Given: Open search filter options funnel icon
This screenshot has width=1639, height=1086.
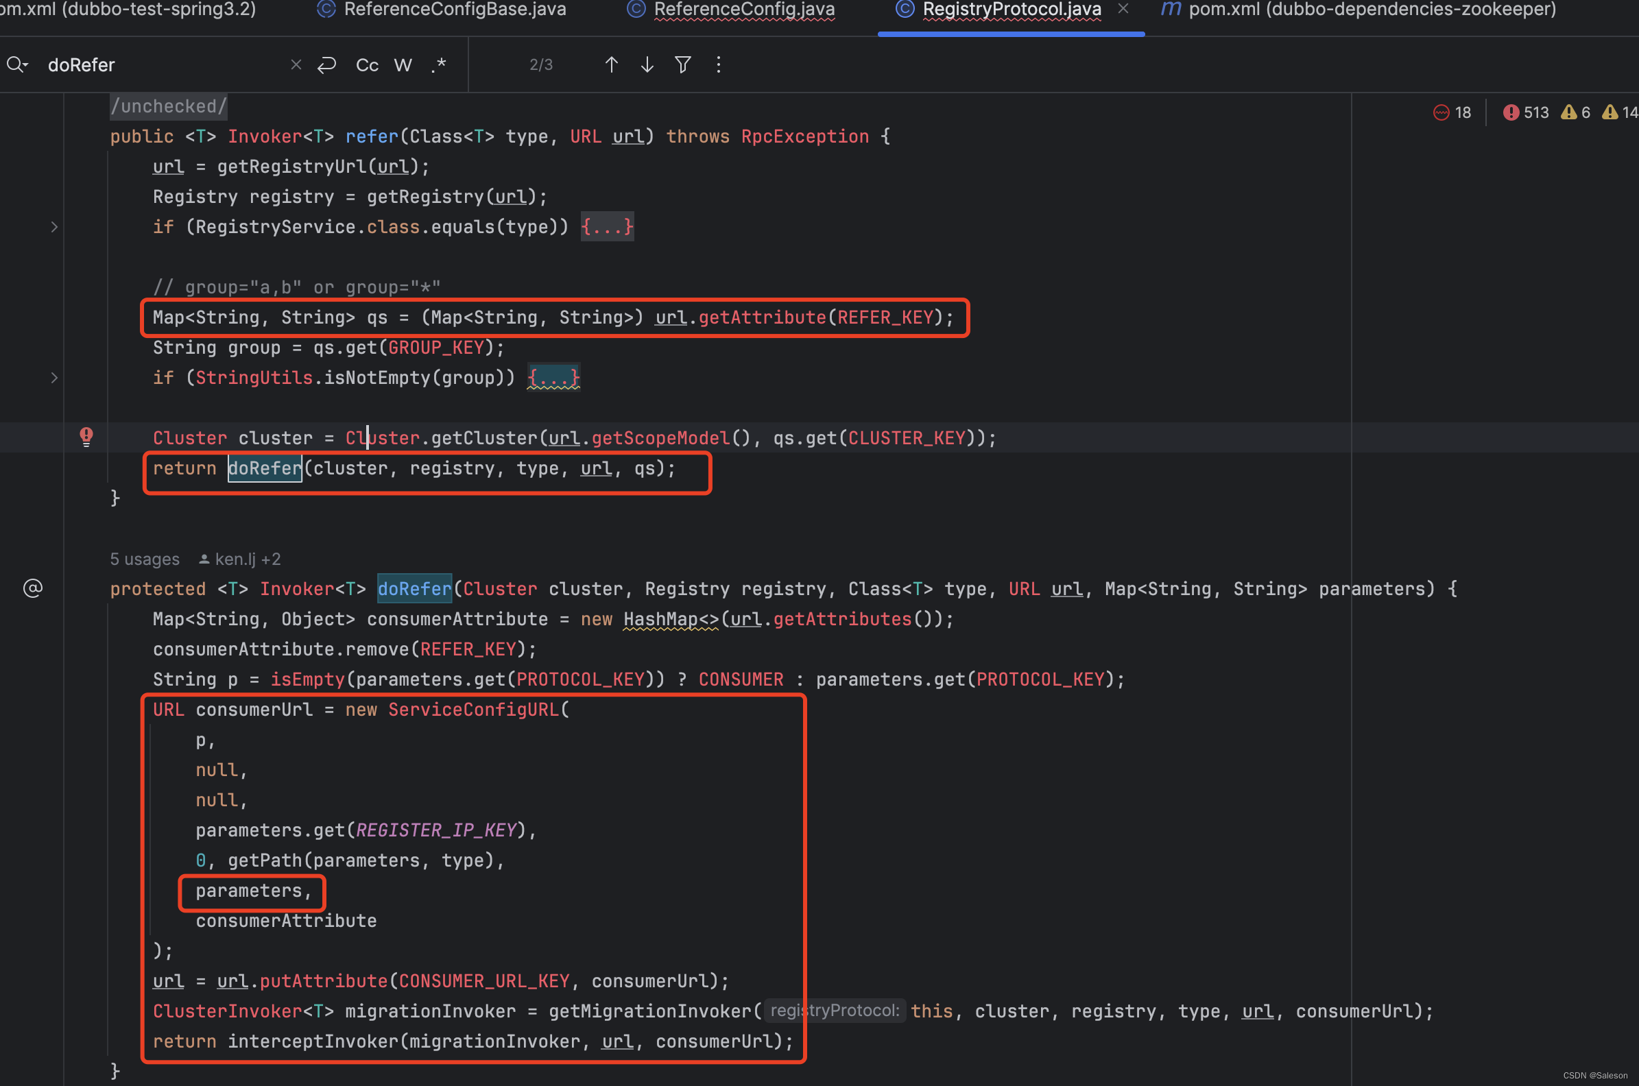Looking at the screenshot, I should [683, 65].
